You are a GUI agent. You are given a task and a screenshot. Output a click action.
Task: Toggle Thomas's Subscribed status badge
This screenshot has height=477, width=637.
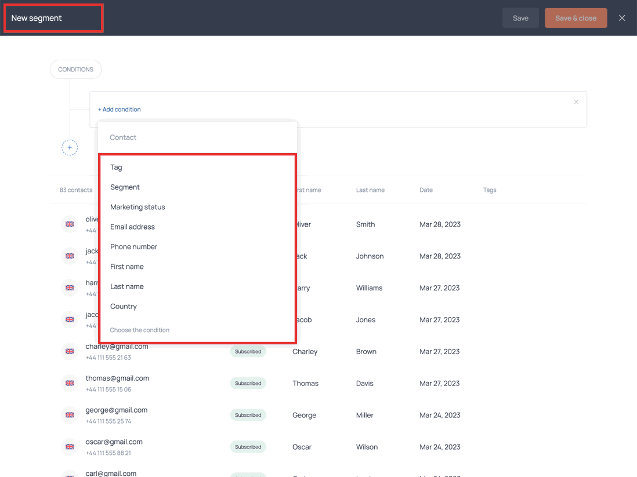coord(248,383)
